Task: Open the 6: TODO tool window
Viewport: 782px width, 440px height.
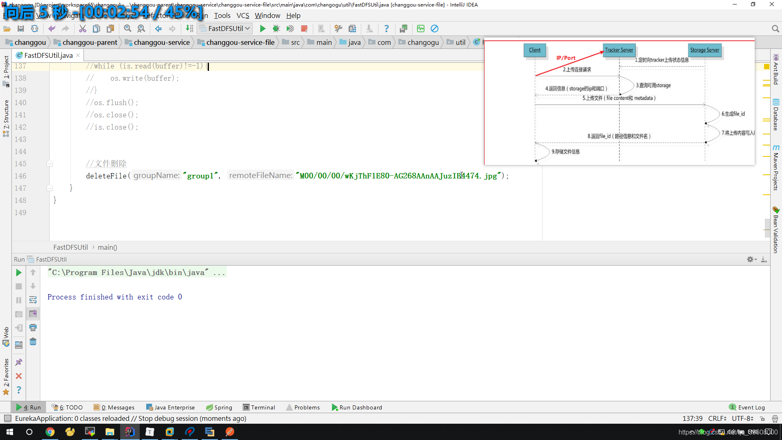Action: pos(67,407)
